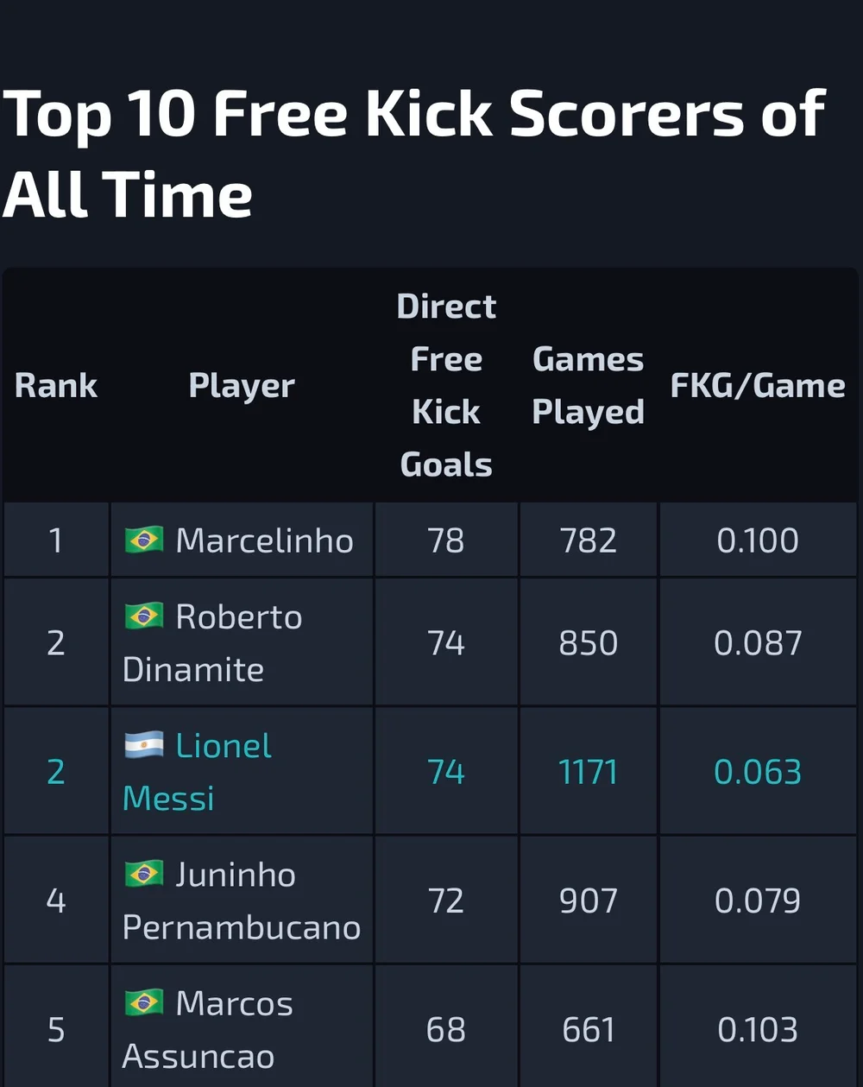Click Marcelinho's 0.100 FKG/Game value
Image resolution: width=863 pixels, height=1087 pixels.
(x=758, y=540)
